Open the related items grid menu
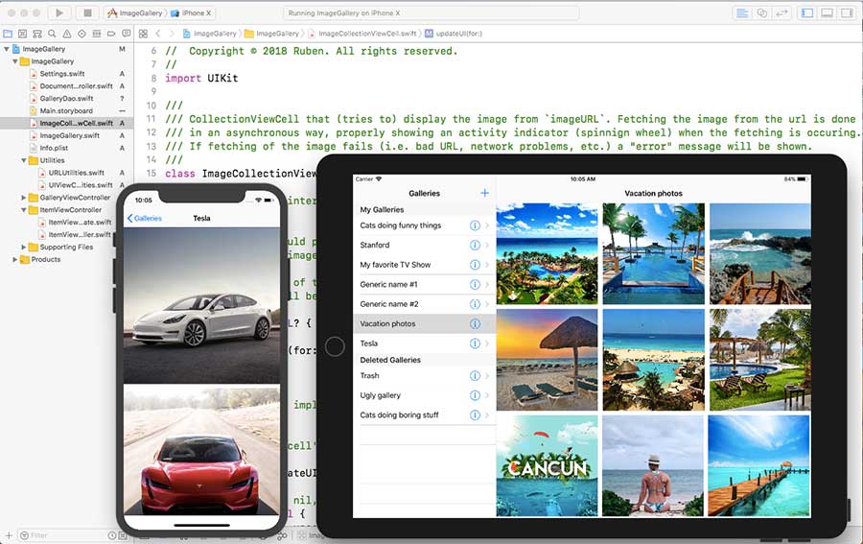This screenshot has width=863, height=544. pos(143,34)
